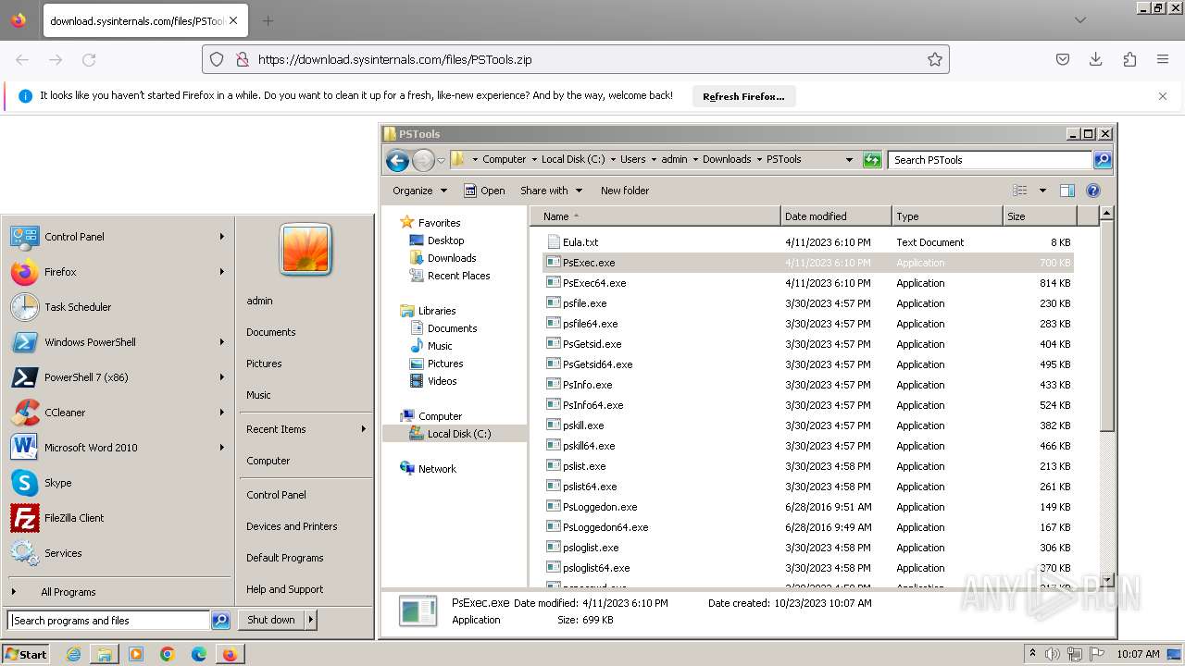Sort files by Date modified column
The image size is (1185, 666).
coord(836,216)
